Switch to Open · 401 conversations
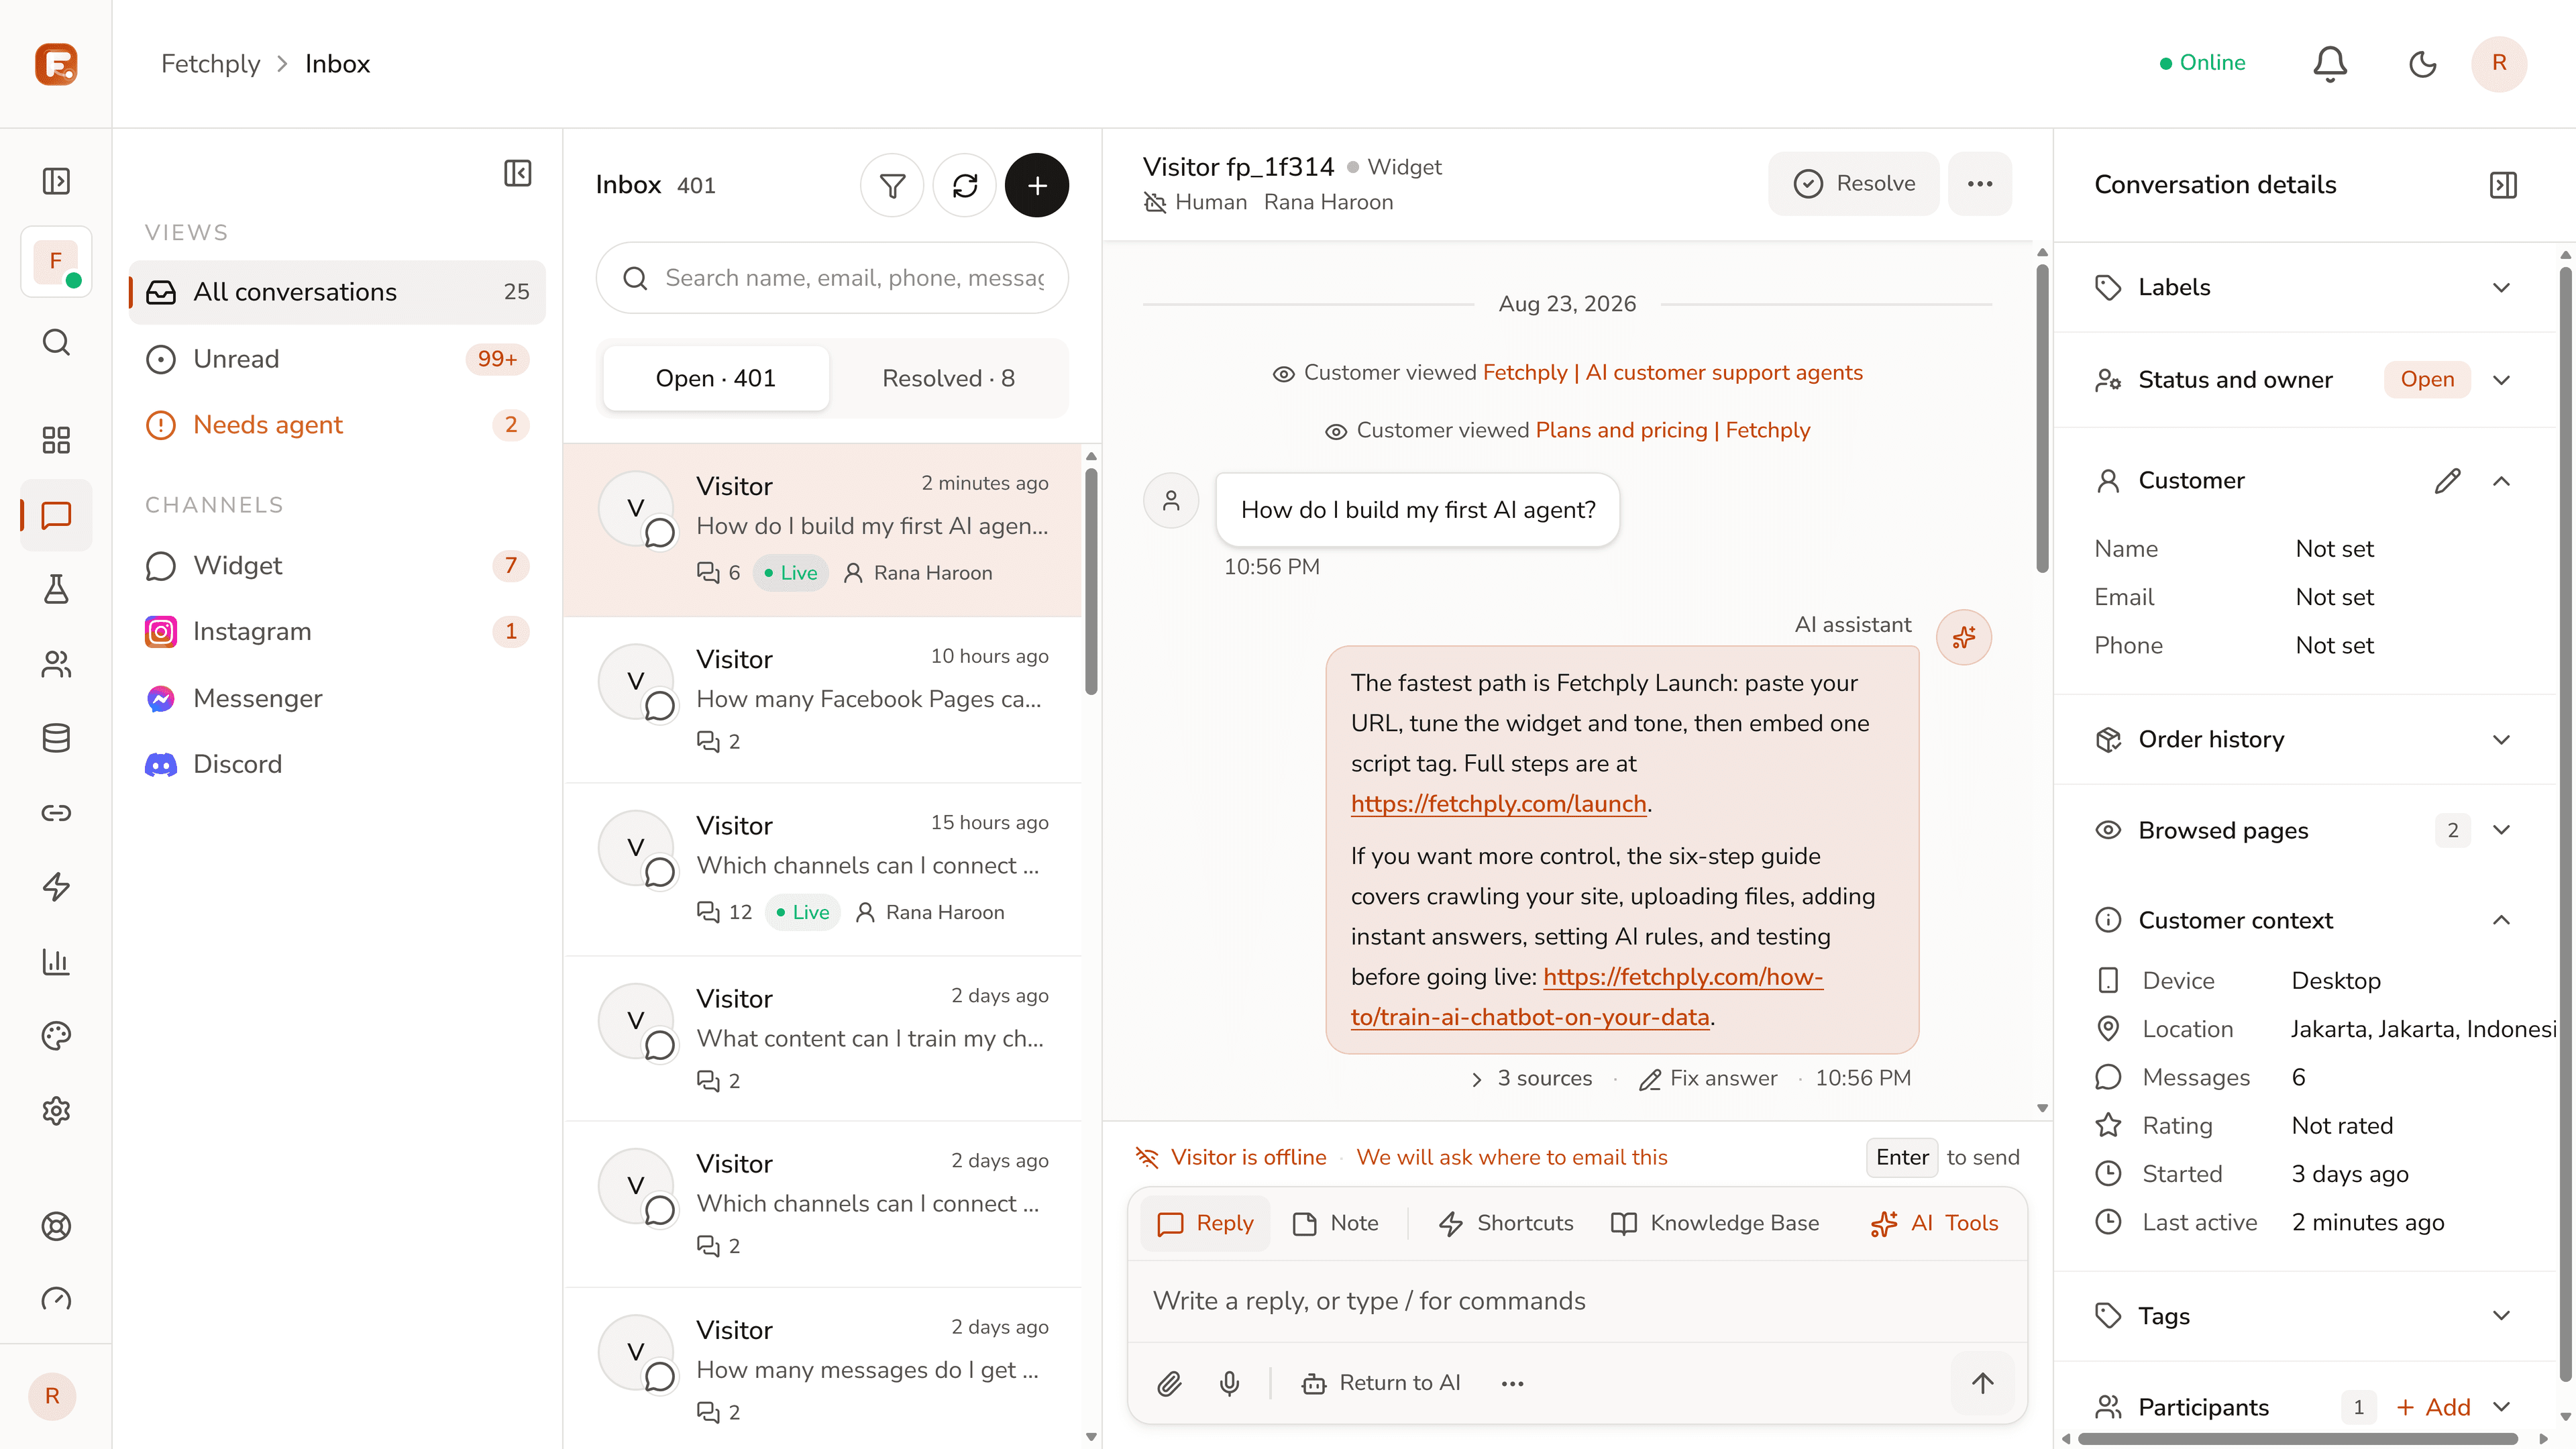This screenshot has height=1449, width=2576. click(716, 378)
